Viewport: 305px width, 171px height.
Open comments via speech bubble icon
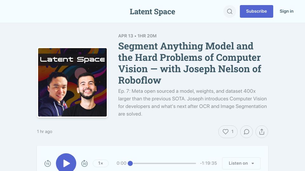(247, 132)
